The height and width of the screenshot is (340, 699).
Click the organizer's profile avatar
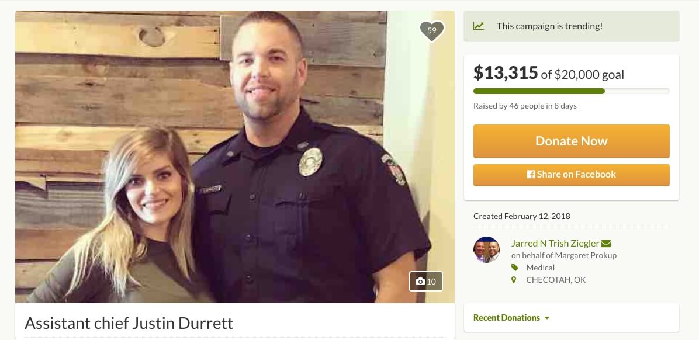pos(486,249)
